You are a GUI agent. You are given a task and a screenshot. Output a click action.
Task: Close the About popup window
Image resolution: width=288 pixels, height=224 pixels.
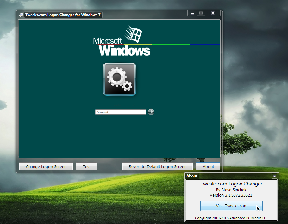point(274,176)
